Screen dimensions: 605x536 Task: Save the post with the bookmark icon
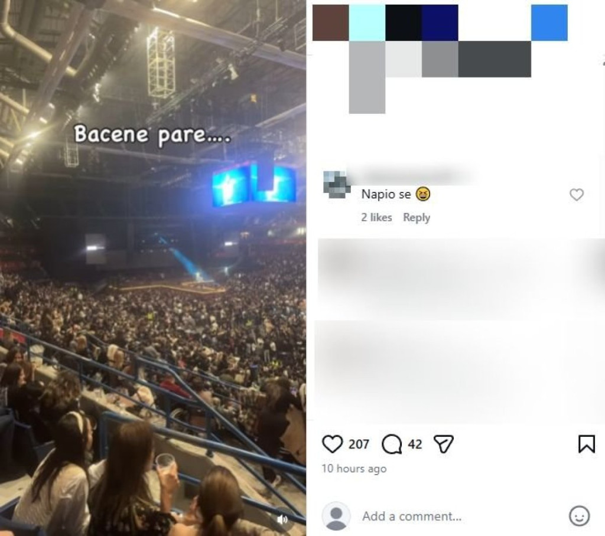pos(586,444)
